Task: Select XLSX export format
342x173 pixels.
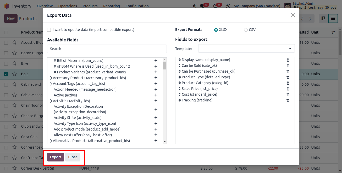Action: (216, 30)
